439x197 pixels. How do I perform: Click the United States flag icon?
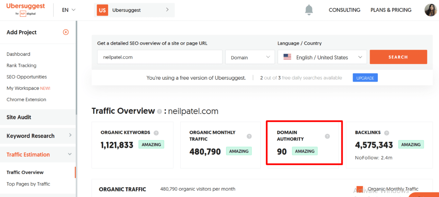click(x=287, y=57)
